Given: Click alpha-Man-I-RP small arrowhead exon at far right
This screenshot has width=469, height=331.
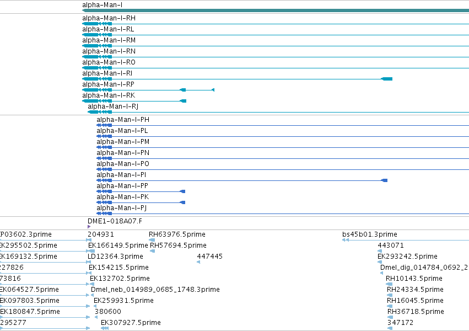Looking at the screenshot, I should (213, 90).
